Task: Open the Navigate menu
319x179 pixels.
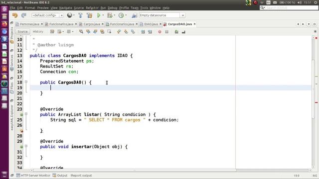Action: point(65,8)
